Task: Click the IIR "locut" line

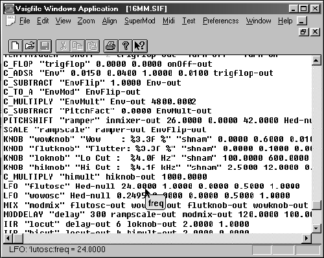Action: click(x=126, y=224)
